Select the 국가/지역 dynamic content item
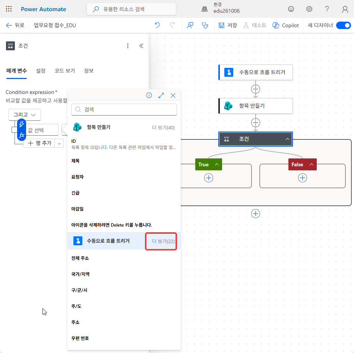354x353 pixels. [124, 274]
